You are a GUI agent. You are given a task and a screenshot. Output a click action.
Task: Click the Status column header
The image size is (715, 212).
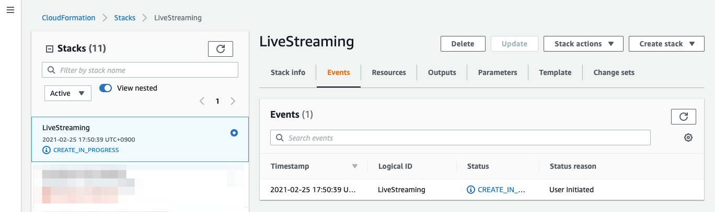click(x=478, y=166)
